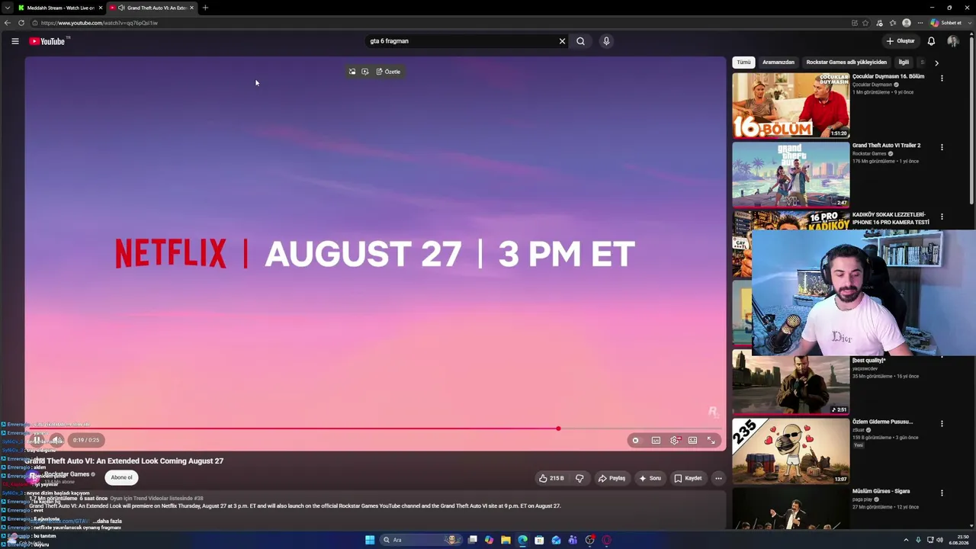This screenshot has width=976, height=549.
Task: Expand the description with ...daha fazla
Action: (107, 521)
